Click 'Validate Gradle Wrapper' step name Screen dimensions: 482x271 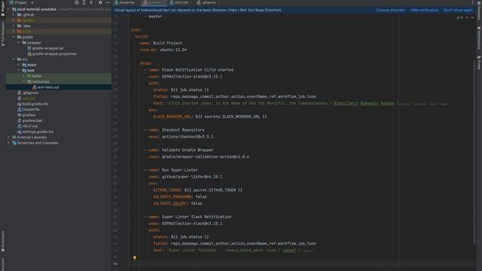[188, 150]
